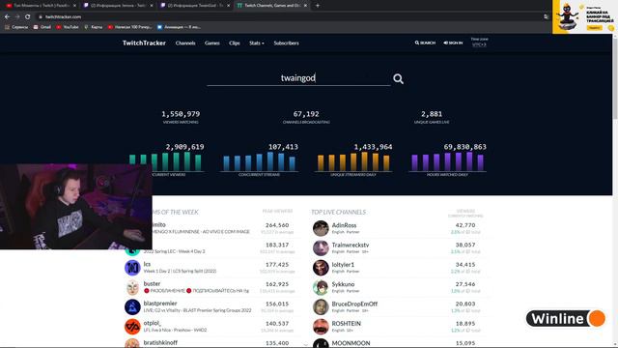The height and width of the screenshot is (348, 618).
Task: Open Trainwreckstv channel avatar
Action: pyautogui.click(x=321, y=248)
